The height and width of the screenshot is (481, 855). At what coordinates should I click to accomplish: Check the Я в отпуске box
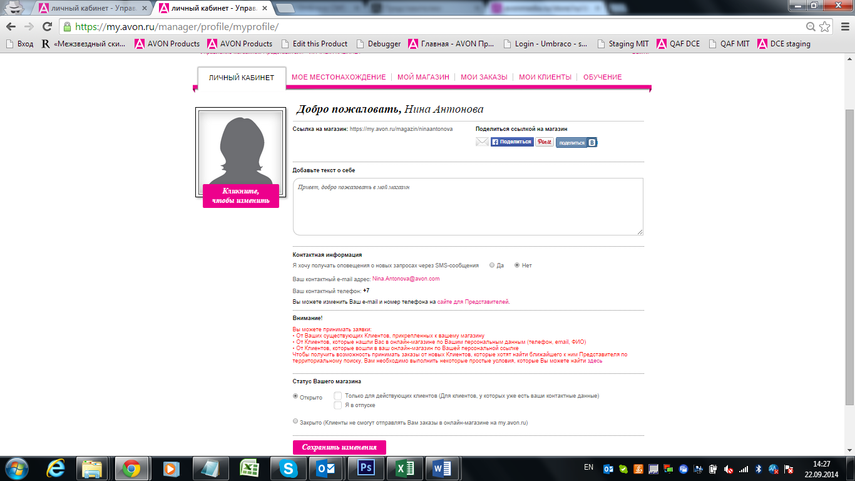338,405
